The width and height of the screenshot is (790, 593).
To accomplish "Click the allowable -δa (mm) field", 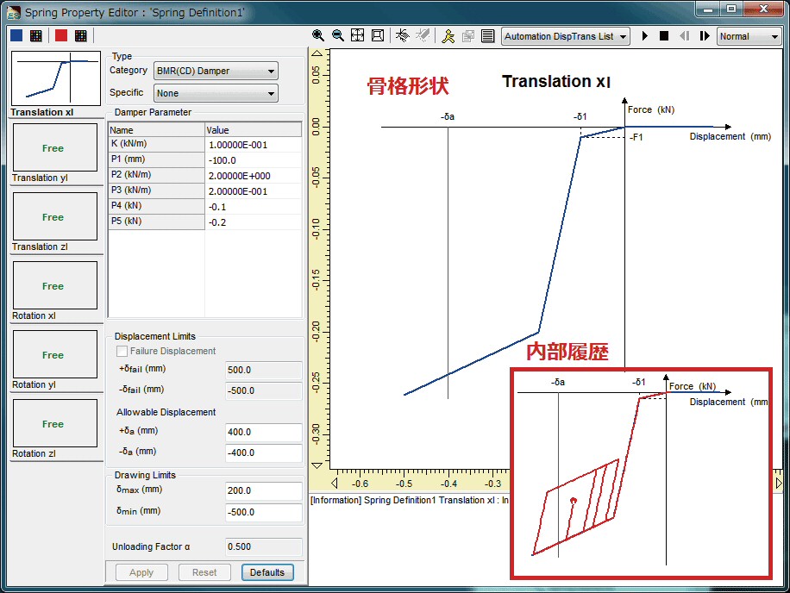I will (264, 453).
